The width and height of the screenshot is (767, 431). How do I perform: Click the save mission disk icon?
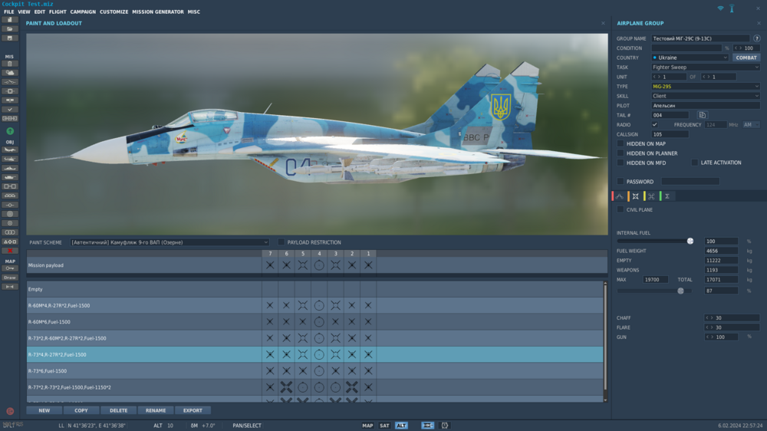(x=10, y=38)
